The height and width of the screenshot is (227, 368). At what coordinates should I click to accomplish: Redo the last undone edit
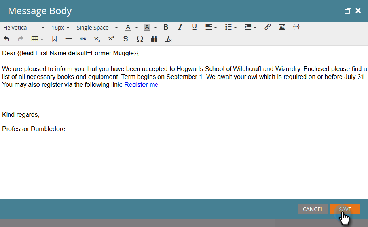21,39
